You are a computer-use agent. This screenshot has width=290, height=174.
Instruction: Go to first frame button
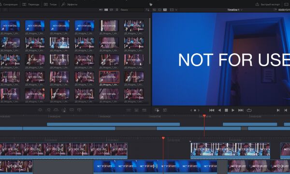pyautogui.click(x=212, y=110)
